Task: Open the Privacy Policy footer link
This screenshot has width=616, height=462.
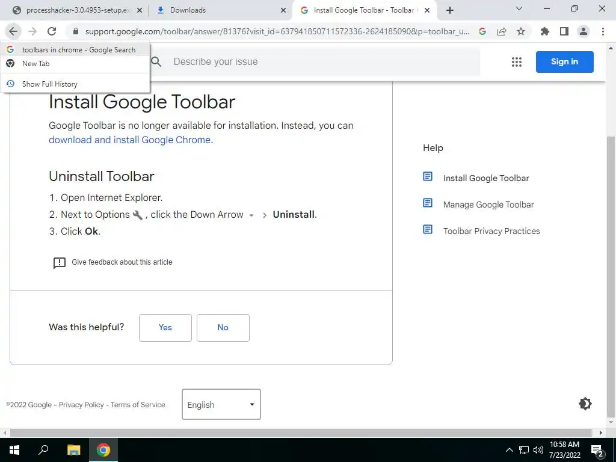Action: point(81,405)
